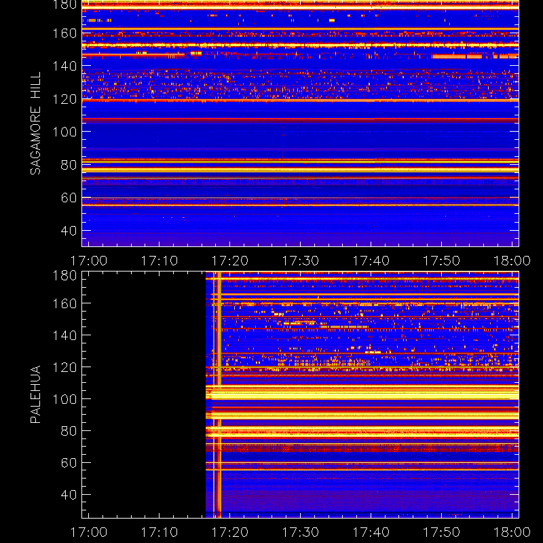Click the 17:50 time label under Palehua plot
543x543 pixels.
point(442,532)
